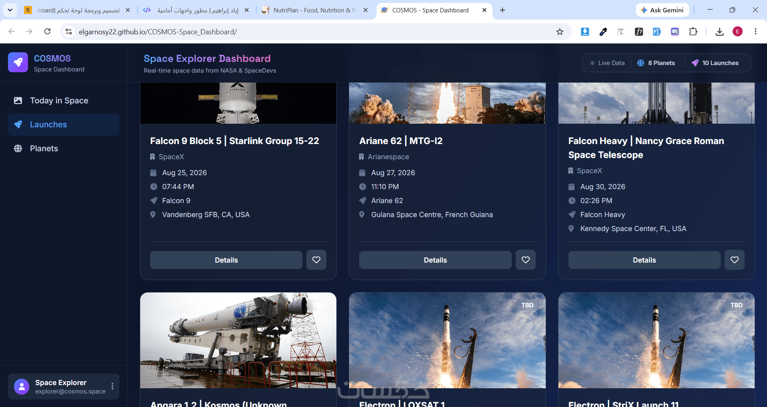Switch to the NutriPlan browser tab

coord(314,10)
